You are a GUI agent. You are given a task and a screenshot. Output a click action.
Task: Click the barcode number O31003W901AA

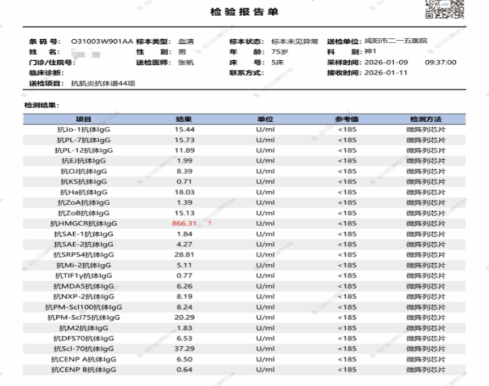click(x=102, y=42)
